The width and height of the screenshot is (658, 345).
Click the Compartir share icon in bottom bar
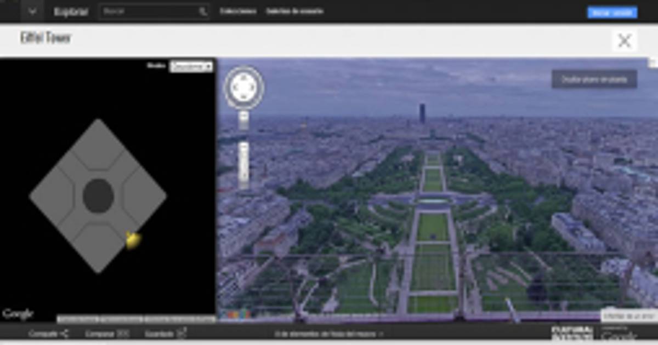point(65,333)
